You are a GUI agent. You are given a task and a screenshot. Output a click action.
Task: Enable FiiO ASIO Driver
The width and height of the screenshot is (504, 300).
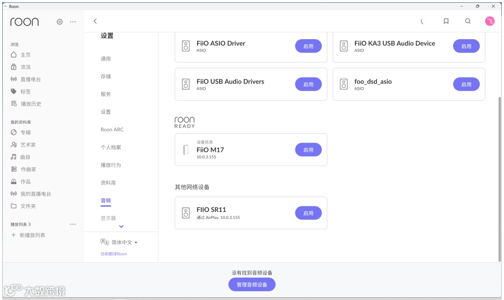click(x=308, y=46)
